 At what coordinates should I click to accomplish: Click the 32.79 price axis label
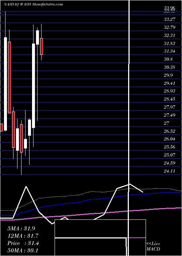click(170, 27)
